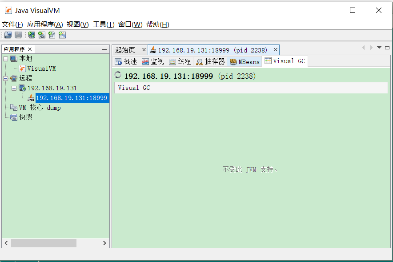Click the JMX icon beside 192.168.19.131:18999 node
The height and width of the screenshot is (262, 393).
[x=31, y=98]
